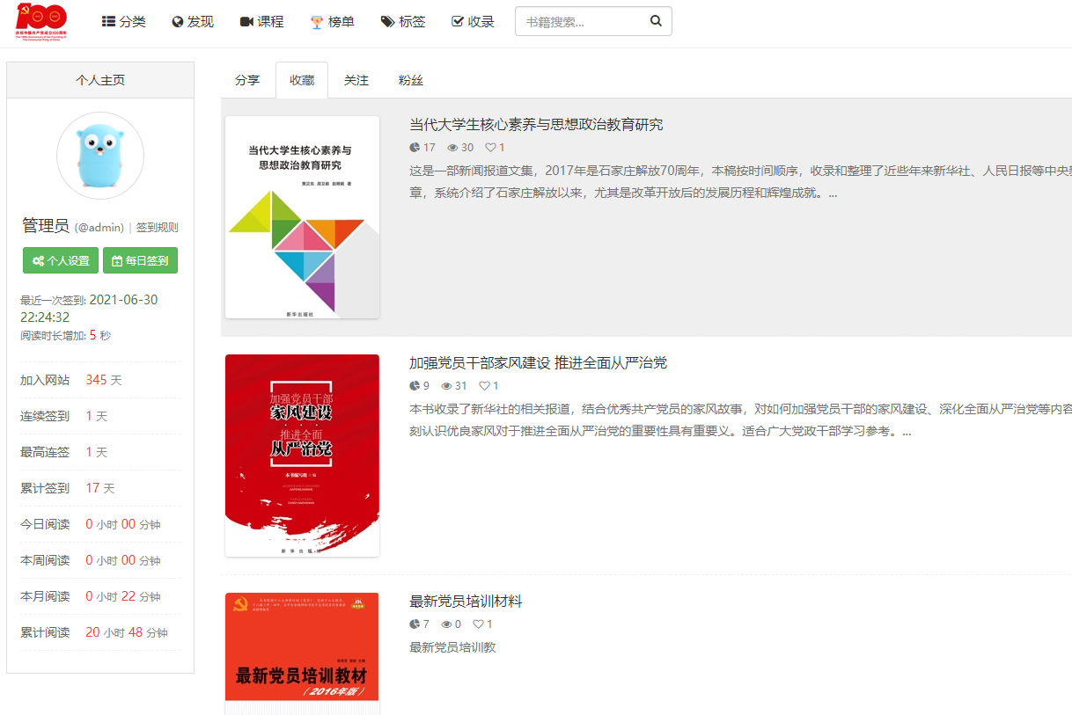
Task: Open the red 家风建设 book cover
Action: click(x=302, y=456)
